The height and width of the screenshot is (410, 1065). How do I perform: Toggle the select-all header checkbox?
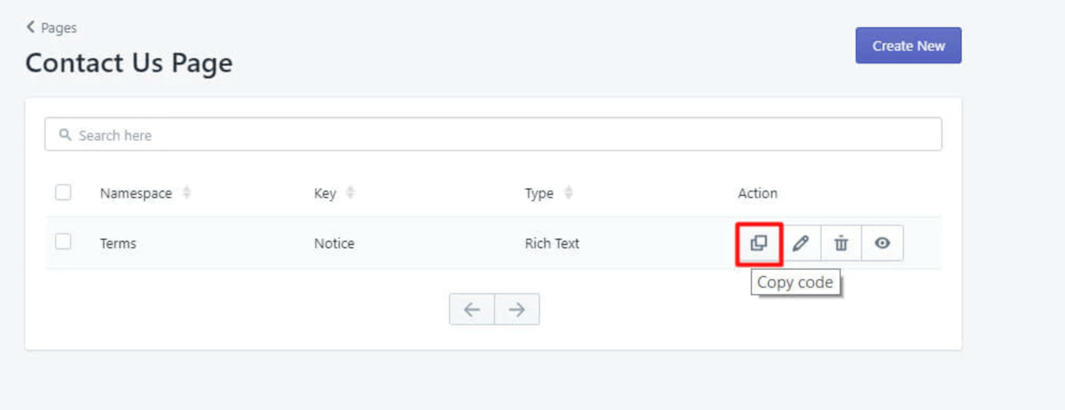63,192
